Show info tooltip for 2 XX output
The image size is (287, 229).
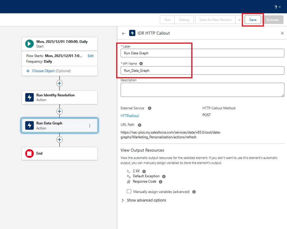point(144,171)
